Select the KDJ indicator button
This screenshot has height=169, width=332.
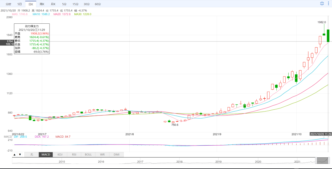pos(60,155)
